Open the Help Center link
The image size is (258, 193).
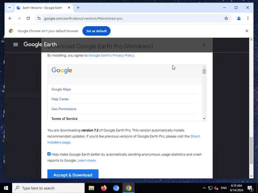[60, 99]
